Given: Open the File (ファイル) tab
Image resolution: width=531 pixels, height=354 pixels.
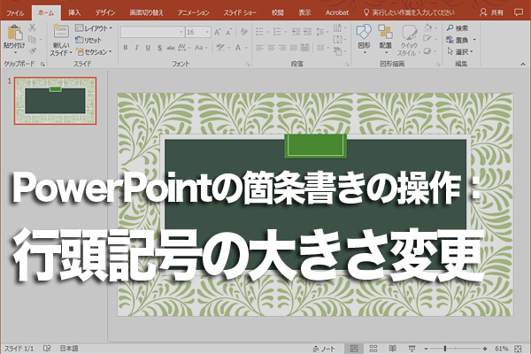Looking at the screenshot, I should coord(15,13).
